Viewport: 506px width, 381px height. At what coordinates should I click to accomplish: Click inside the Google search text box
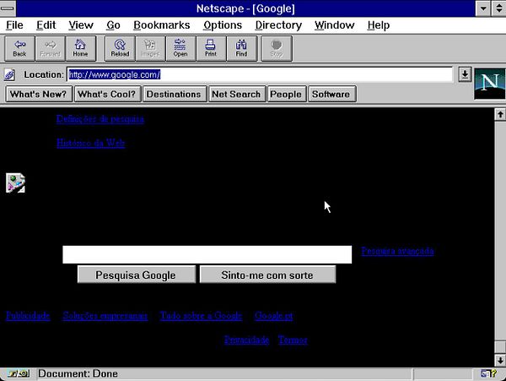click(x=207, y=254)
